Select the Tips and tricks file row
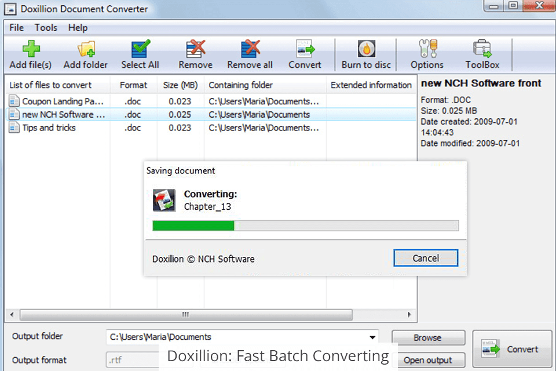 pyautogui.click(x=211, y=128)
